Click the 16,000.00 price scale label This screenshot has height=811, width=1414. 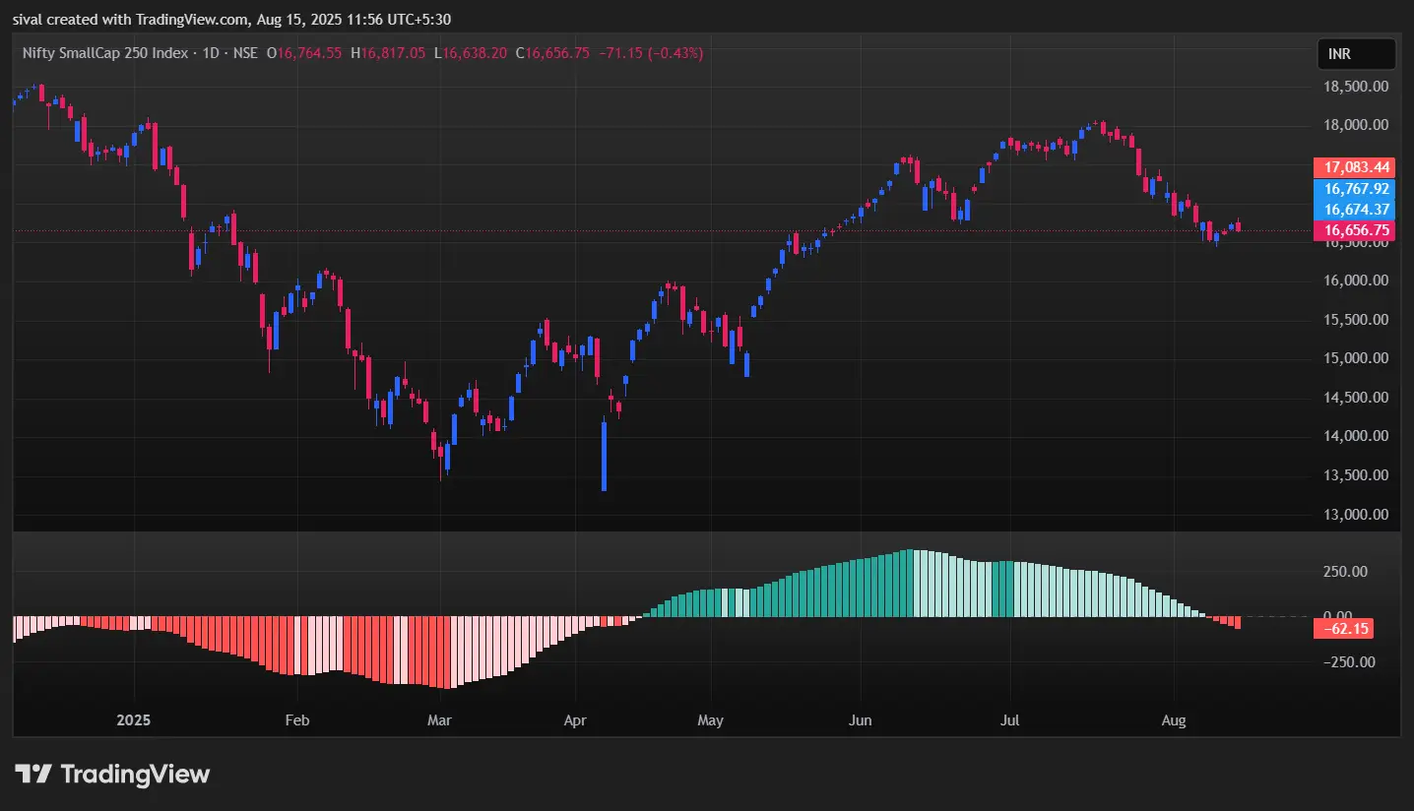click(x=1354, y=281)
